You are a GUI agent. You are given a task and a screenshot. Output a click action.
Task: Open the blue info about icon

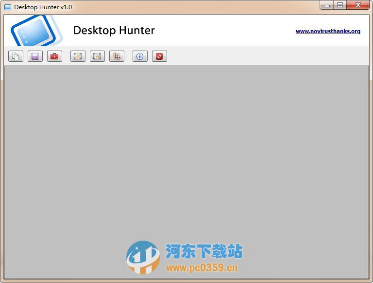coord(140,56)
